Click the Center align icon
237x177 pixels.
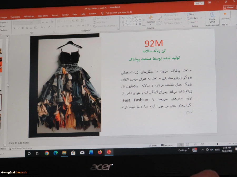point(63,26)
